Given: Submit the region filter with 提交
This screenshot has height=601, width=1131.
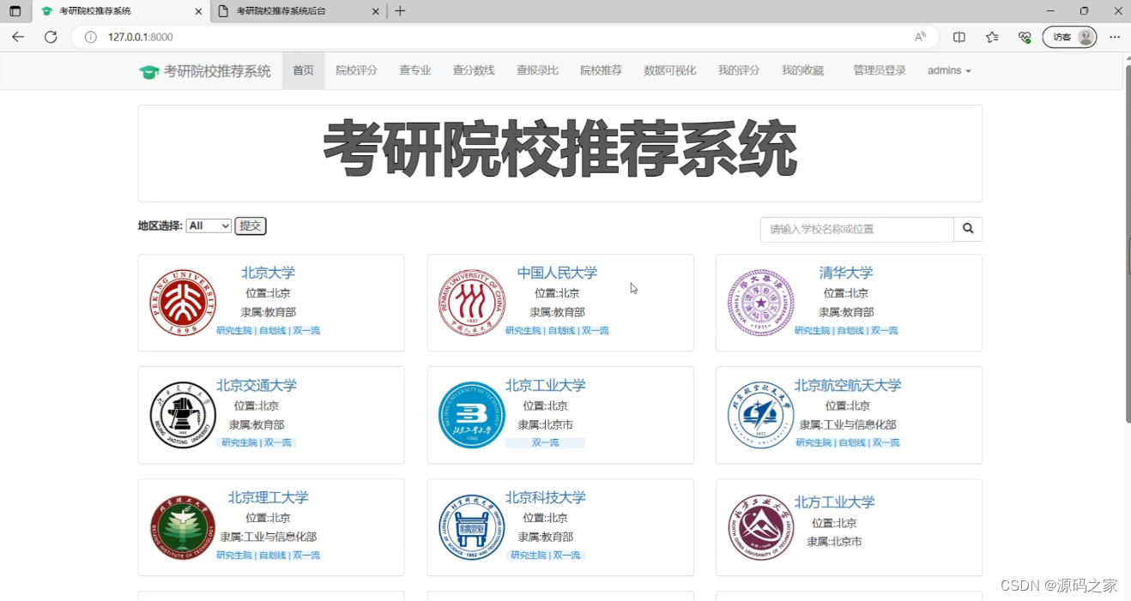Looking at the screenshot, I should click(251, 225).
